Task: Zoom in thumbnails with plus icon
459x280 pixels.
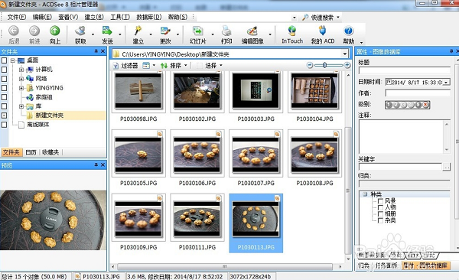Action: [347, 65]
